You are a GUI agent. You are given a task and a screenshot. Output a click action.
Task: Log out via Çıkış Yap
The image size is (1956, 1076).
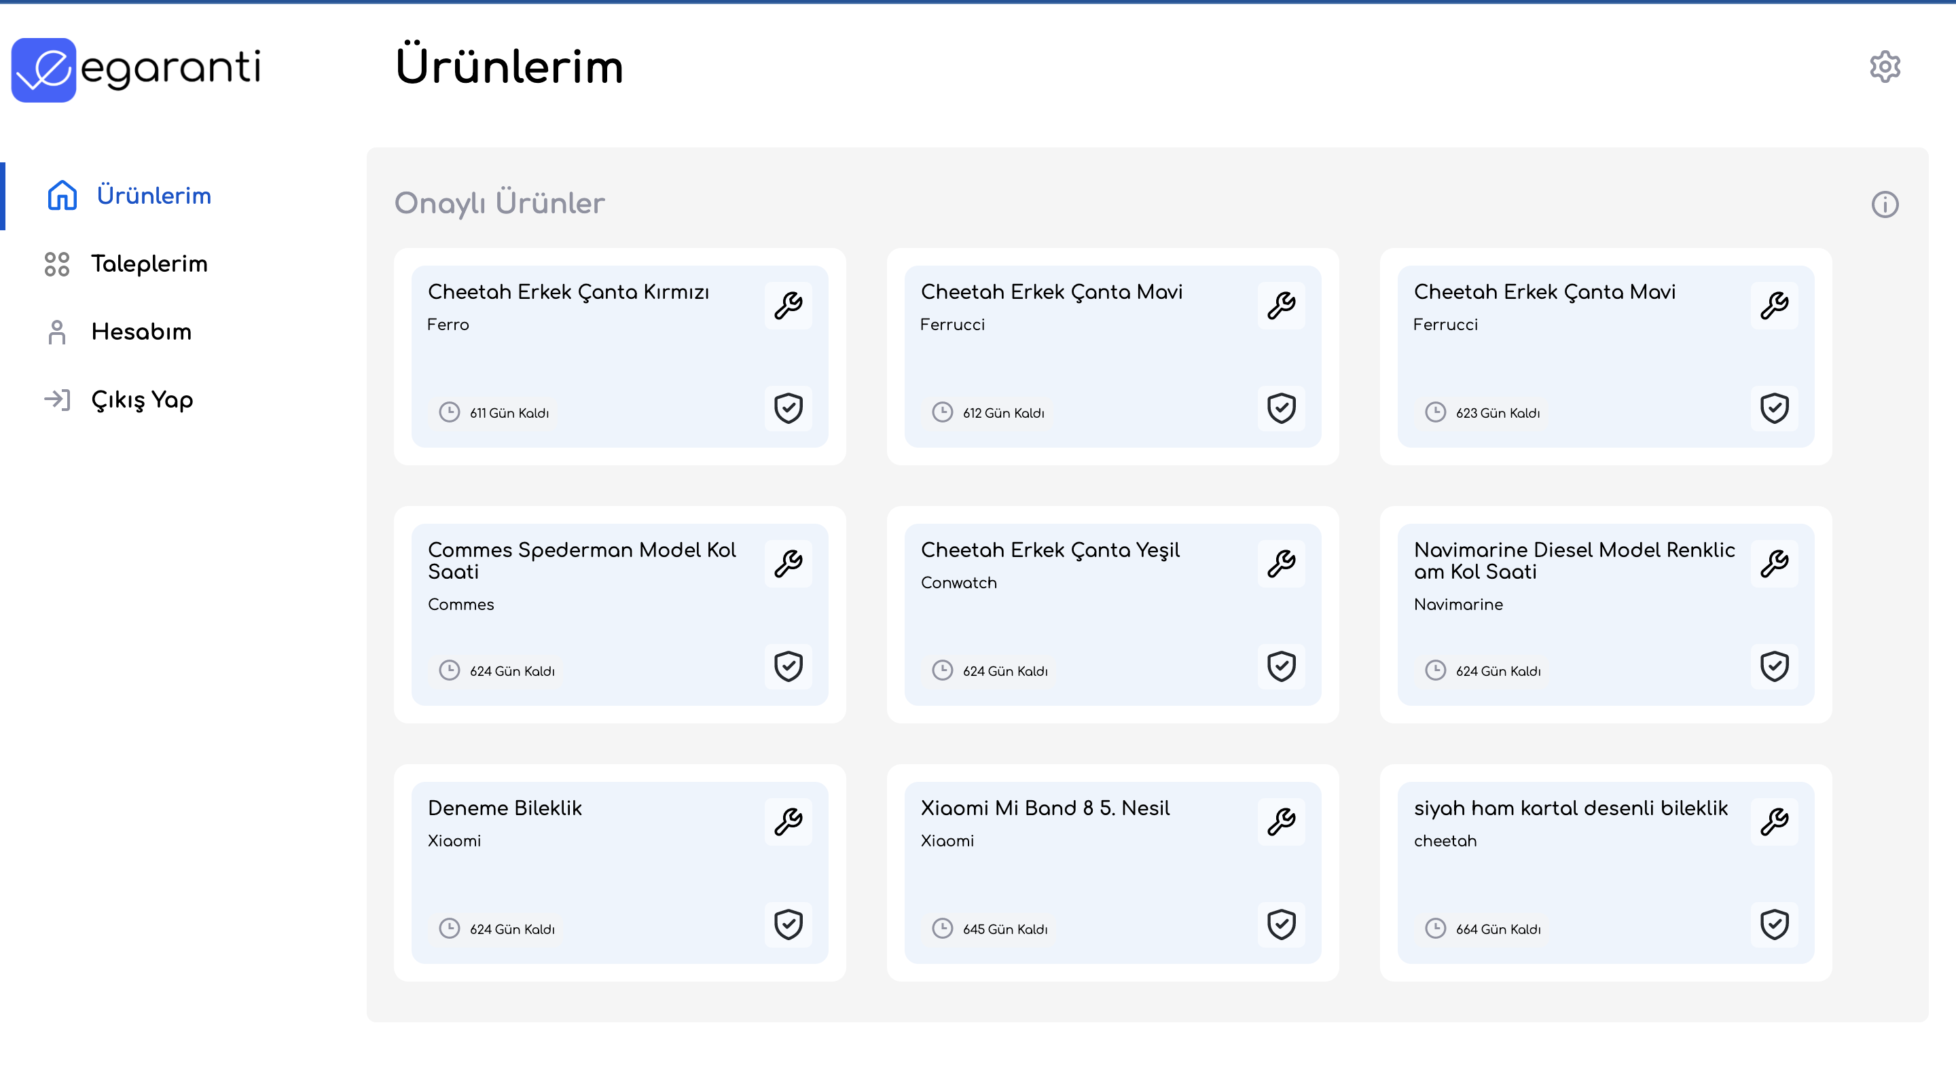(142, 399)
